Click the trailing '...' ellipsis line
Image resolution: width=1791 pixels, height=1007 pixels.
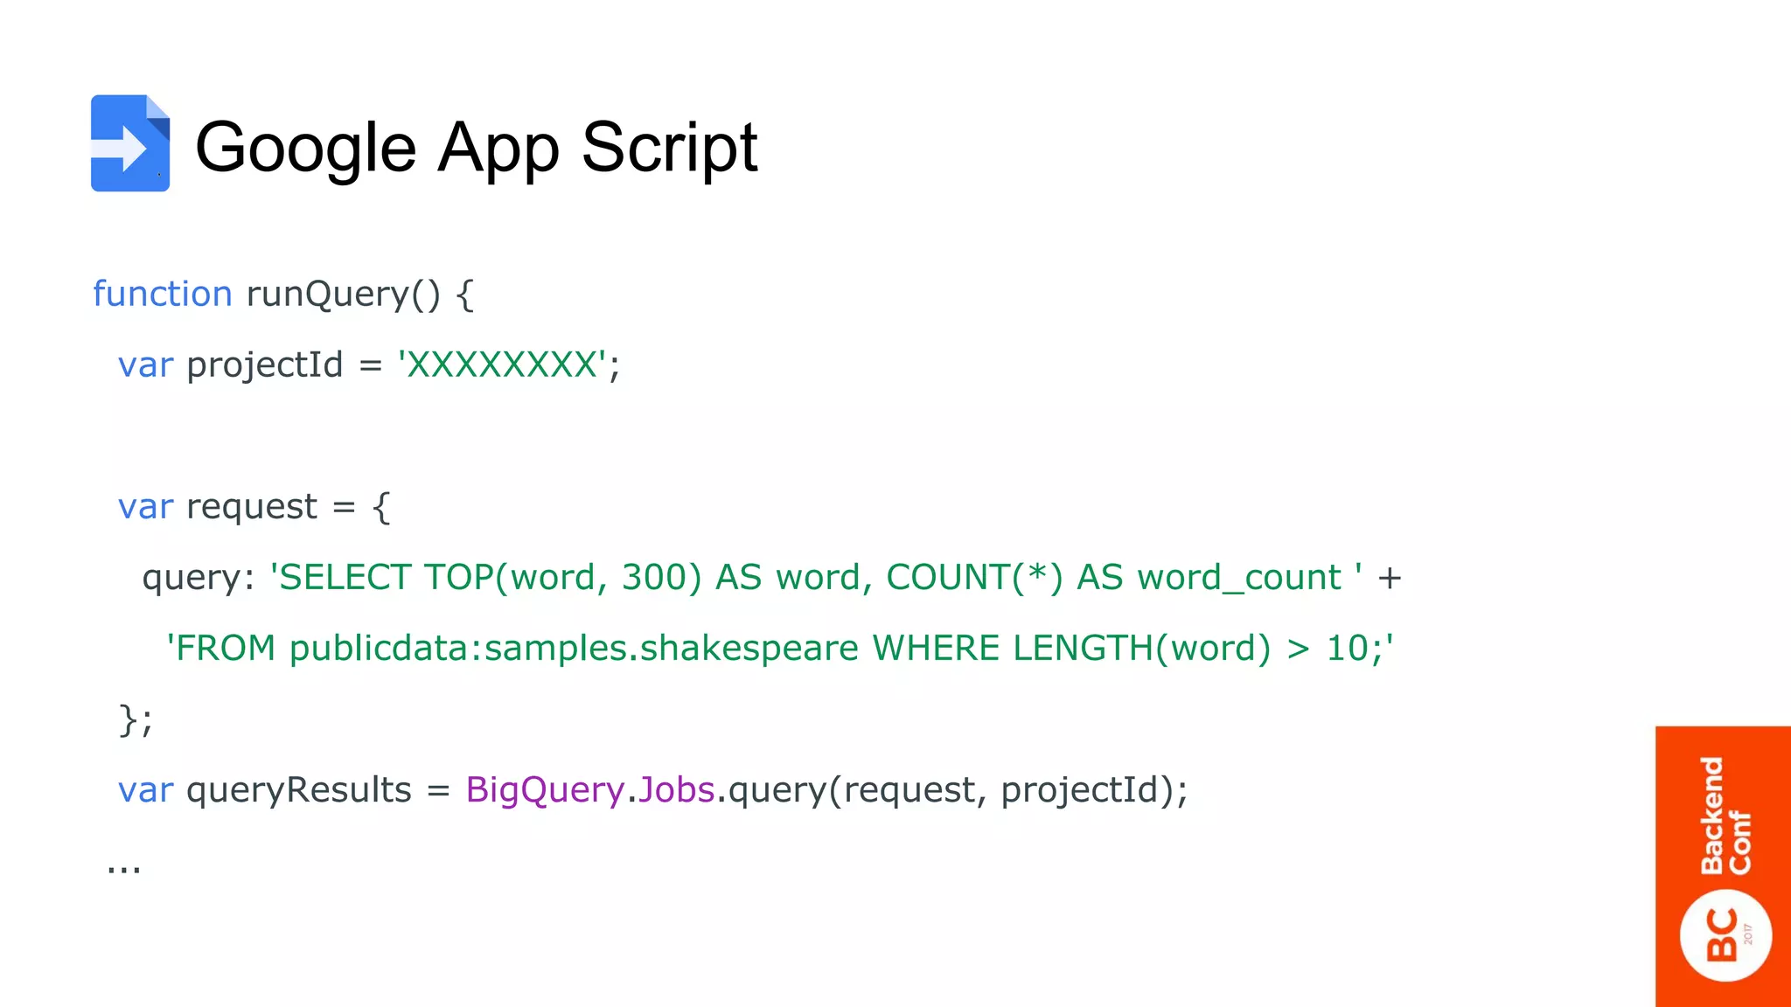[124, 868]
